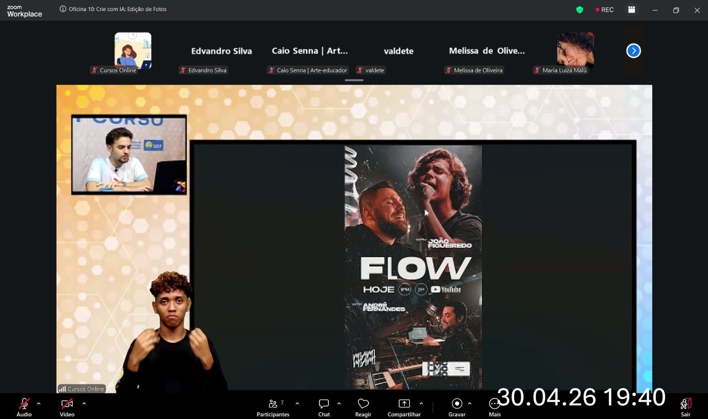Open the Participantes panel
Image resolution: width=708 pixels, height=419 pixels.
[273, 407]
